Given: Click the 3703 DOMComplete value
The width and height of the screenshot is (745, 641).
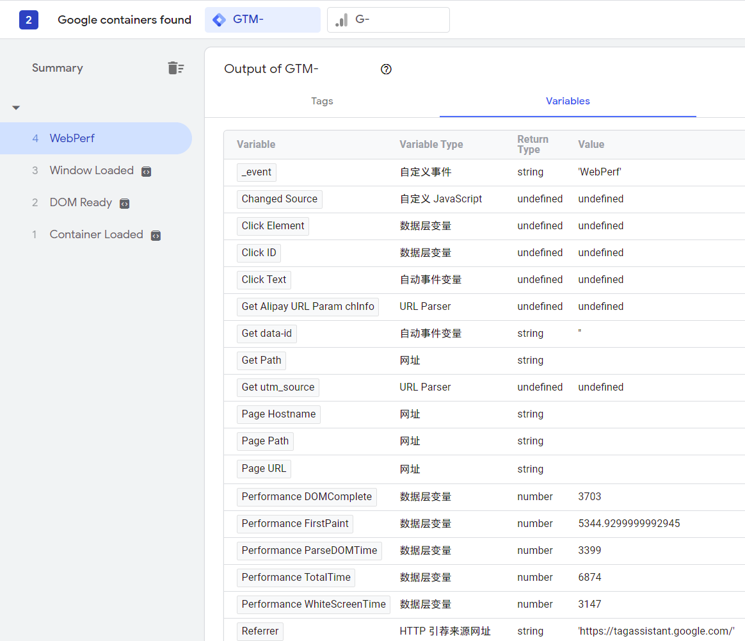Looking at the screenshot, I should (x=589, y=497).
